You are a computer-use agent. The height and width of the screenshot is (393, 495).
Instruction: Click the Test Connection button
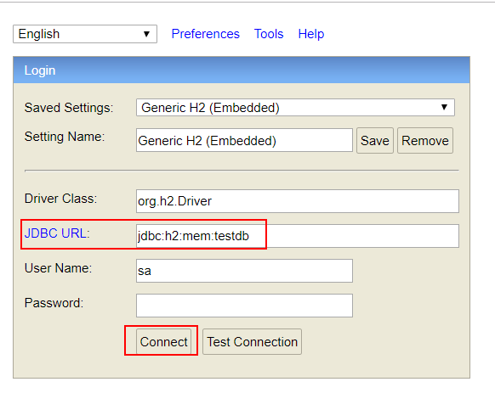point(253,342)
